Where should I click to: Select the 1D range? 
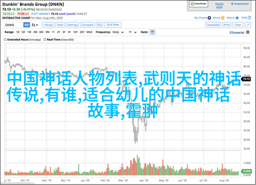pyautogui.click(x=18, y=32)
